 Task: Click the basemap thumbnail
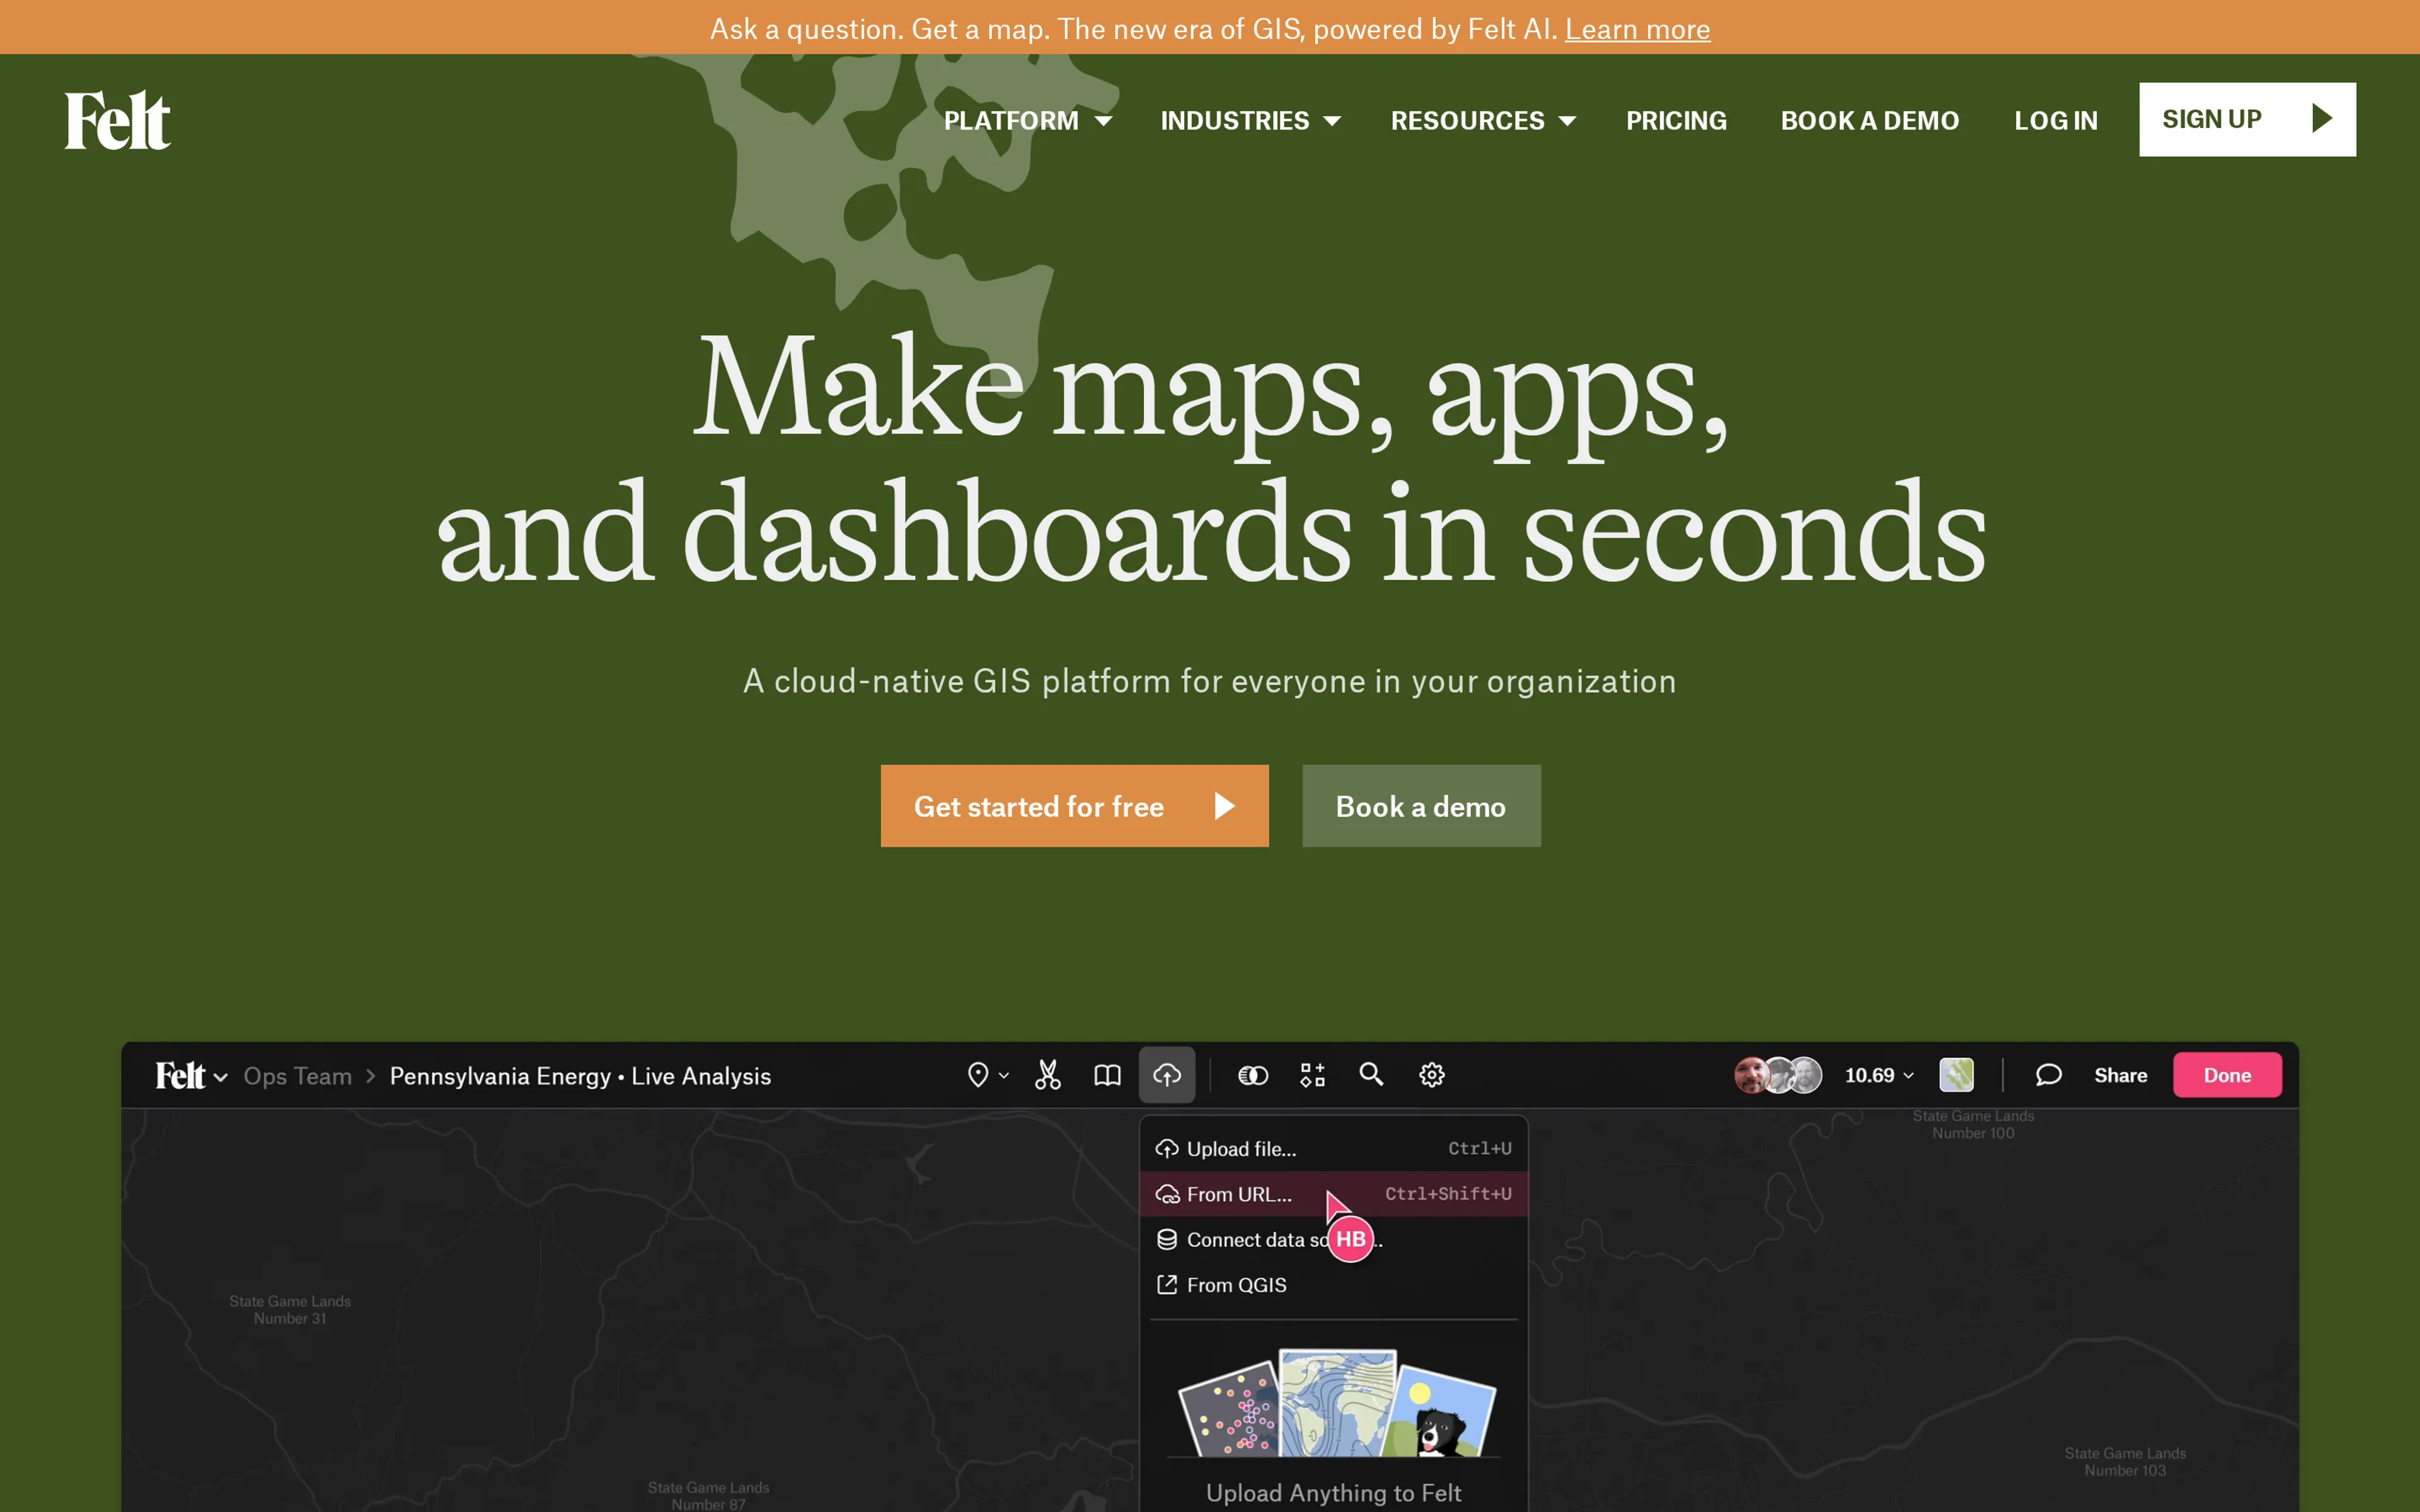(1956, 1075)
